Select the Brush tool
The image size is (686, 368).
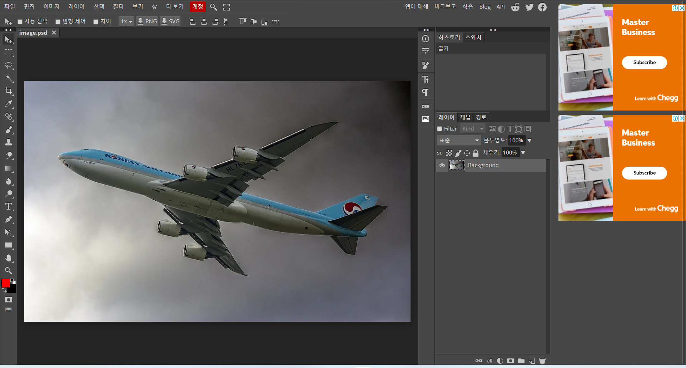[9, 130]
